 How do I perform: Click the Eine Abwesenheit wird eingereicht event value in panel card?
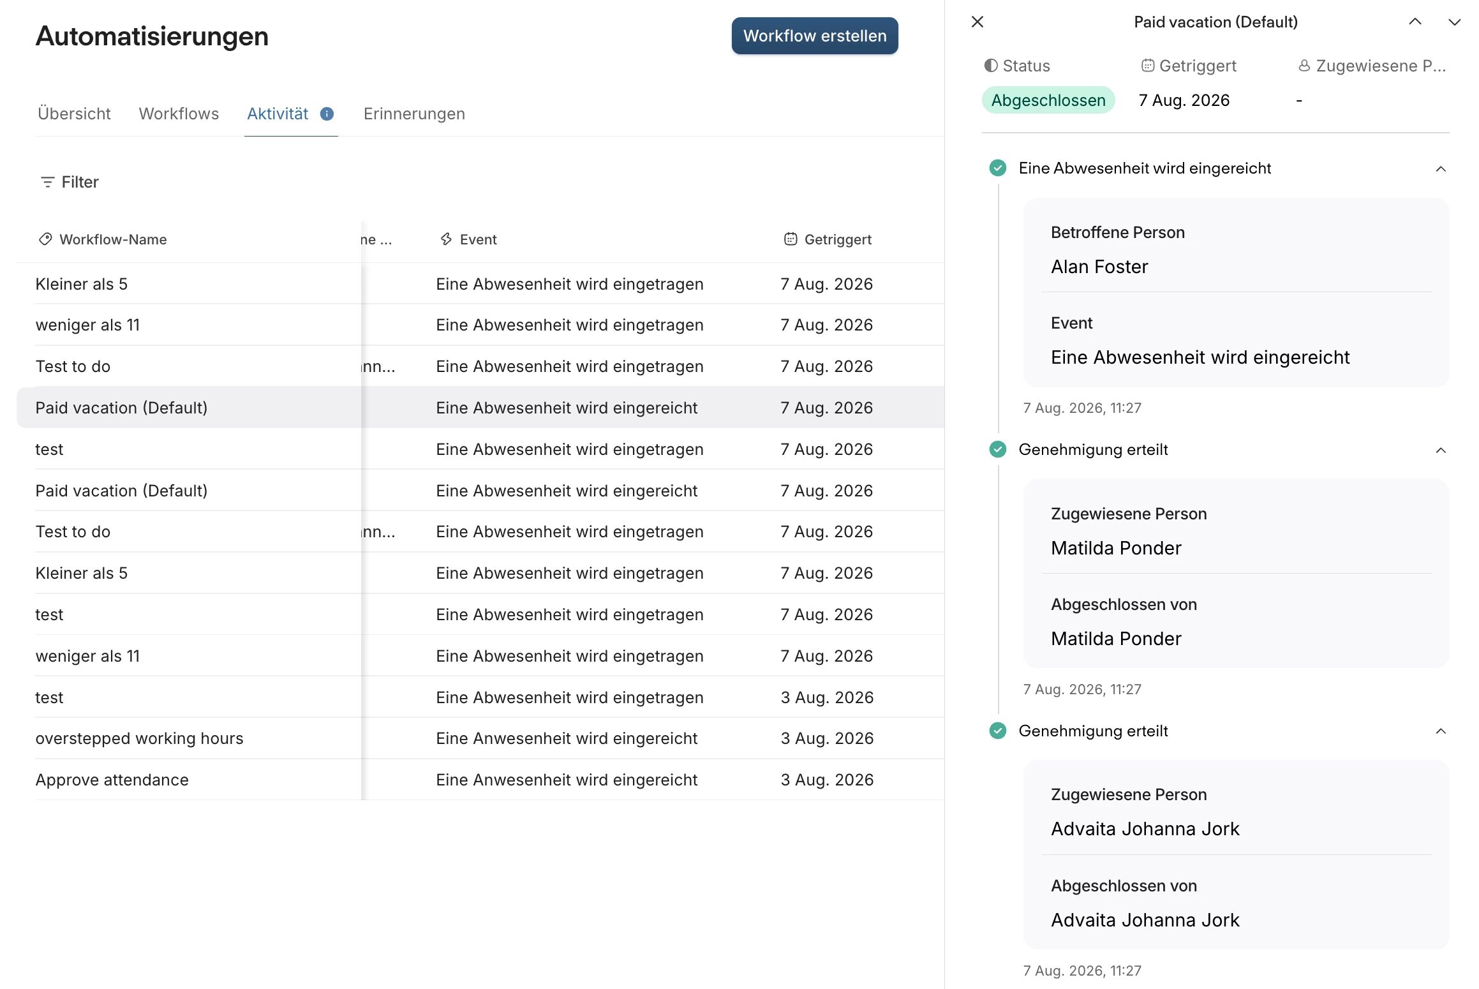coord(1200,357)
